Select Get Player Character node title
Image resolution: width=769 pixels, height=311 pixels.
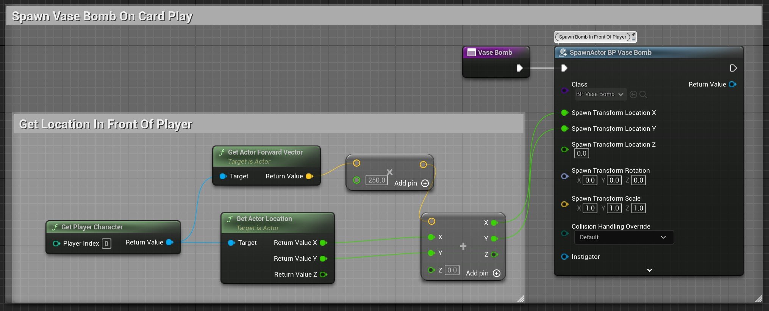click(x=92, y=227)
